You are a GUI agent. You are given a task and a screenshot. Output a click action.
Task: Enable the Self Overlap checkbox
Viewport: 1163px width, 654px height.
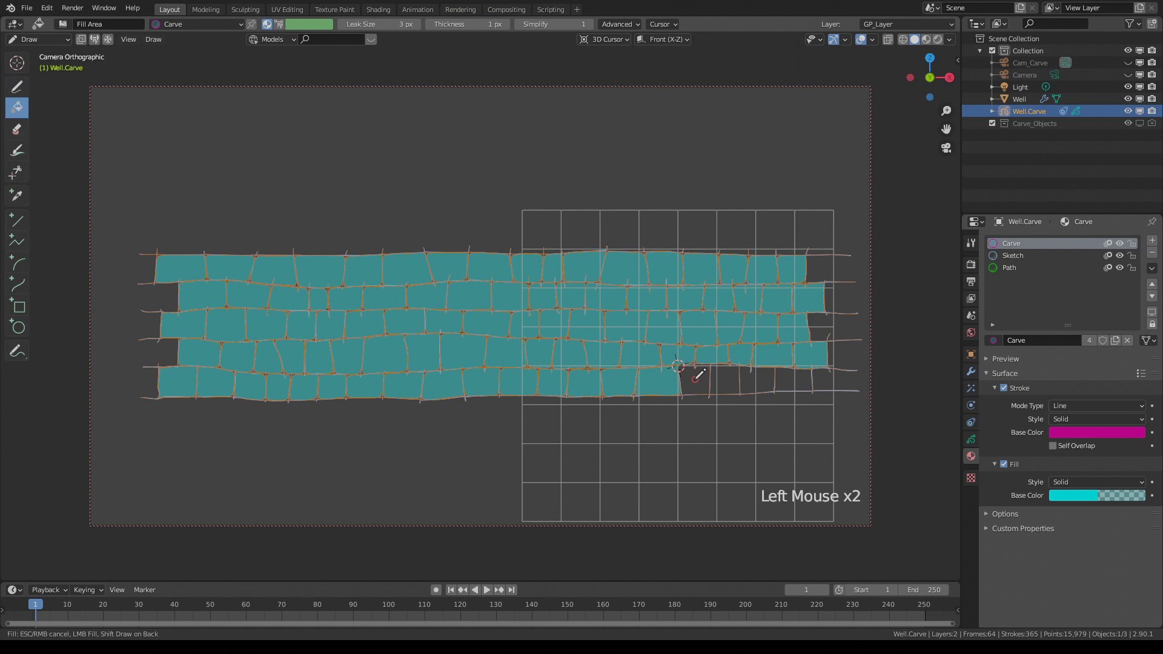coord(1053,446)
